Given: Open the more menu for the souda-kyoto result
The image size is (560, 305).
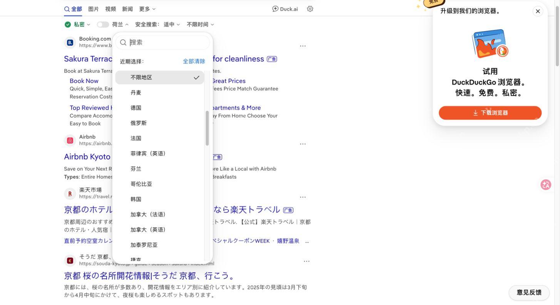Looking at the screenshot, I should point(307,261).
